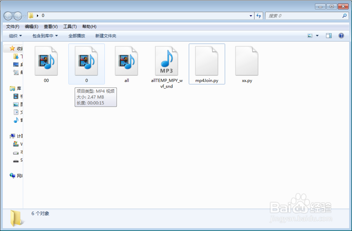Open the 查看 menu
The width and height of the screenshot is (352, 231).
[50, 26]
